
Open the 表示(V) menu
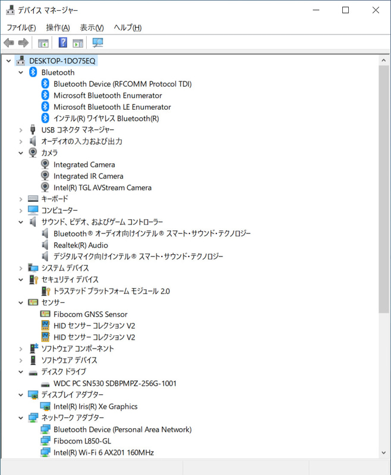[x=92, y=27]
